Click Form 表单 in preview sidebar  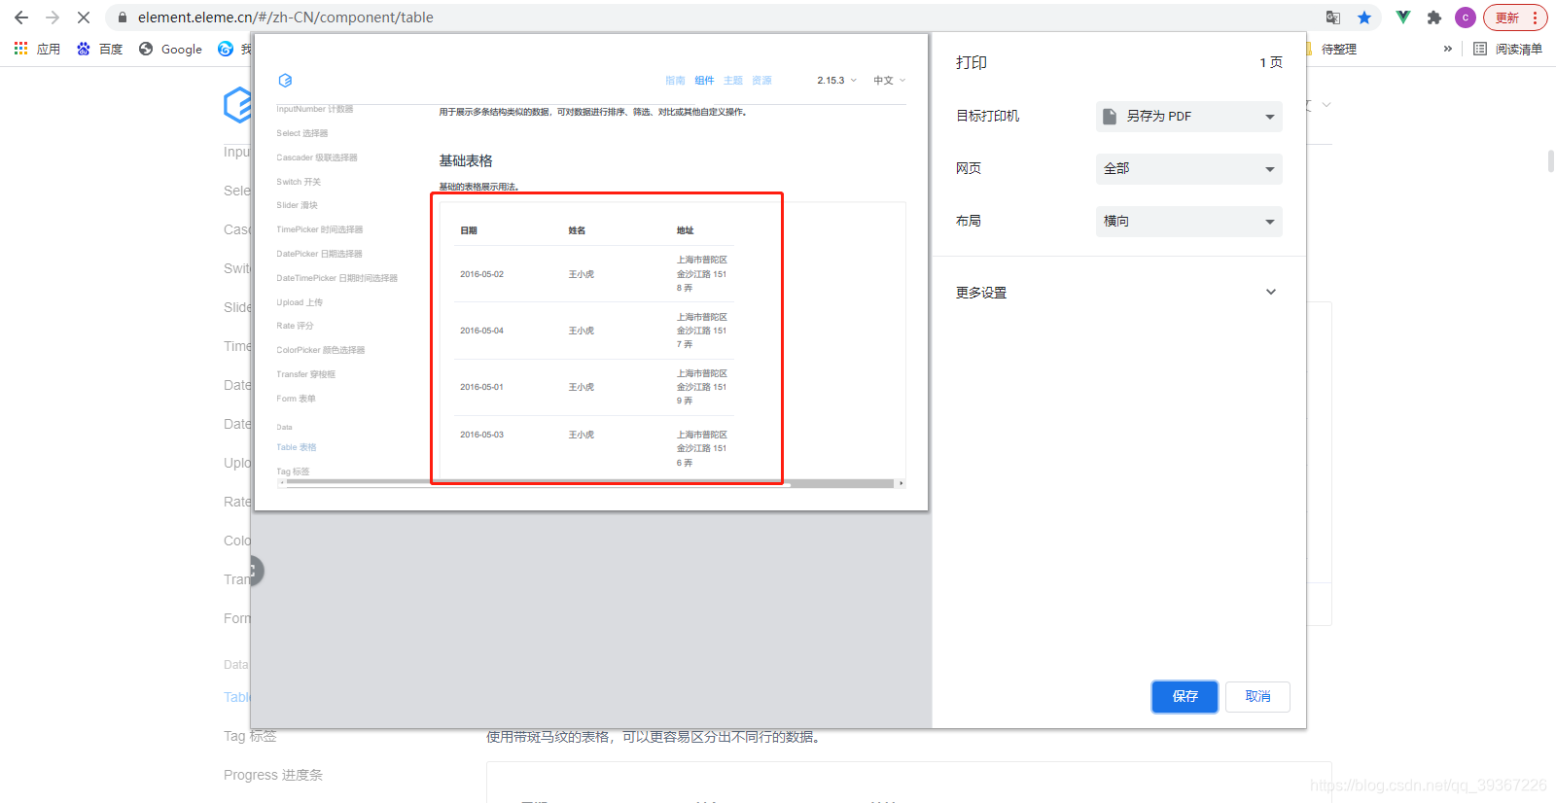pyautogui.click(x=296, y=399)
